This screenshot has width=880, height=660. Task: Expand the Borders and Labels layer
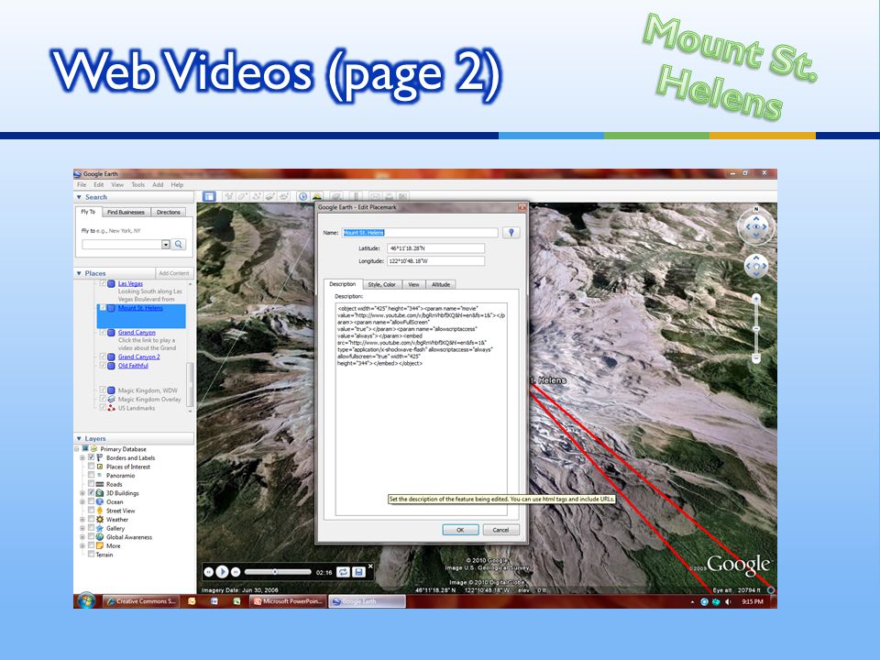coord(82,458)
